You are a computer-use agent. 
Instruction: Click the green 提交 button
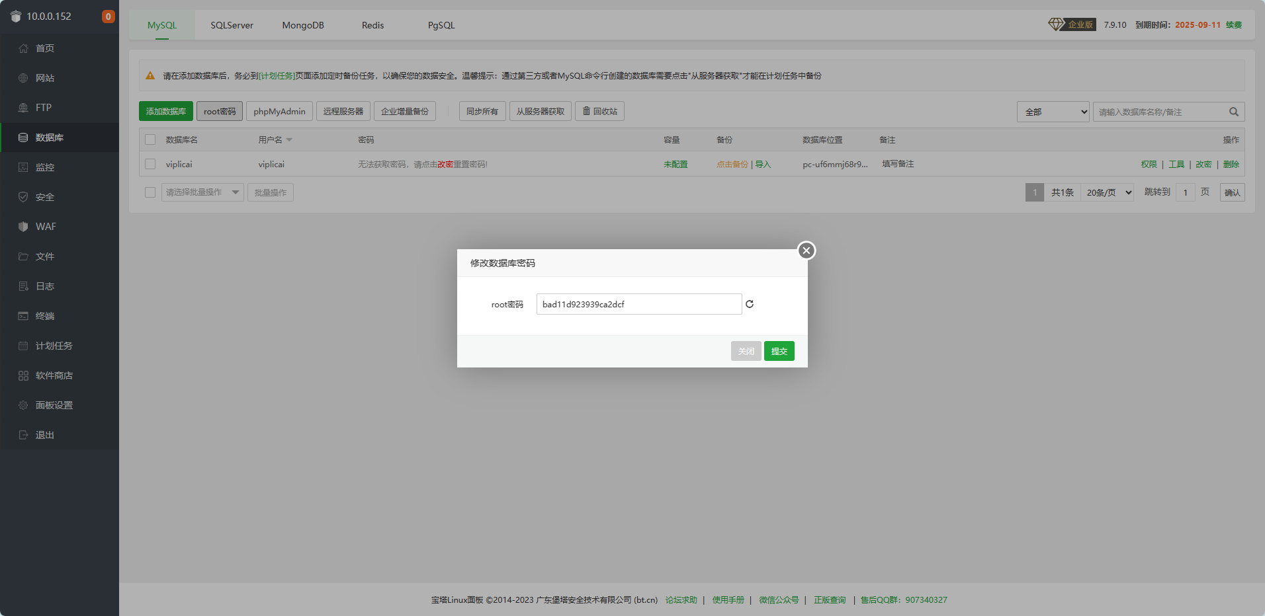pyautogui.click(x=779, y=351)
